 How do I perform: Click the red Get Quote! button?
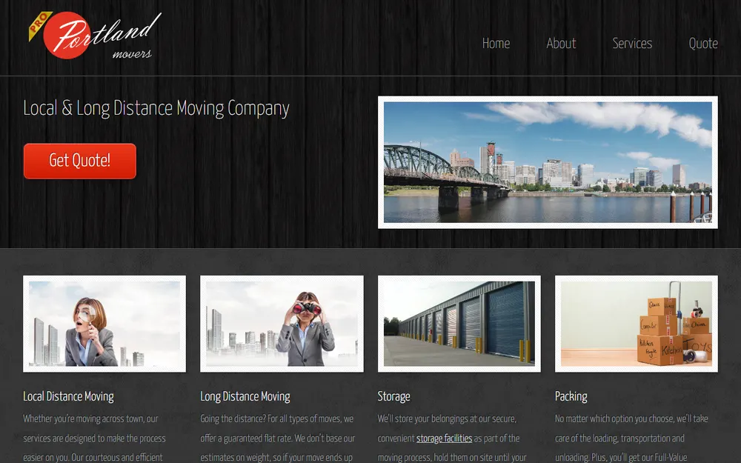80,161
